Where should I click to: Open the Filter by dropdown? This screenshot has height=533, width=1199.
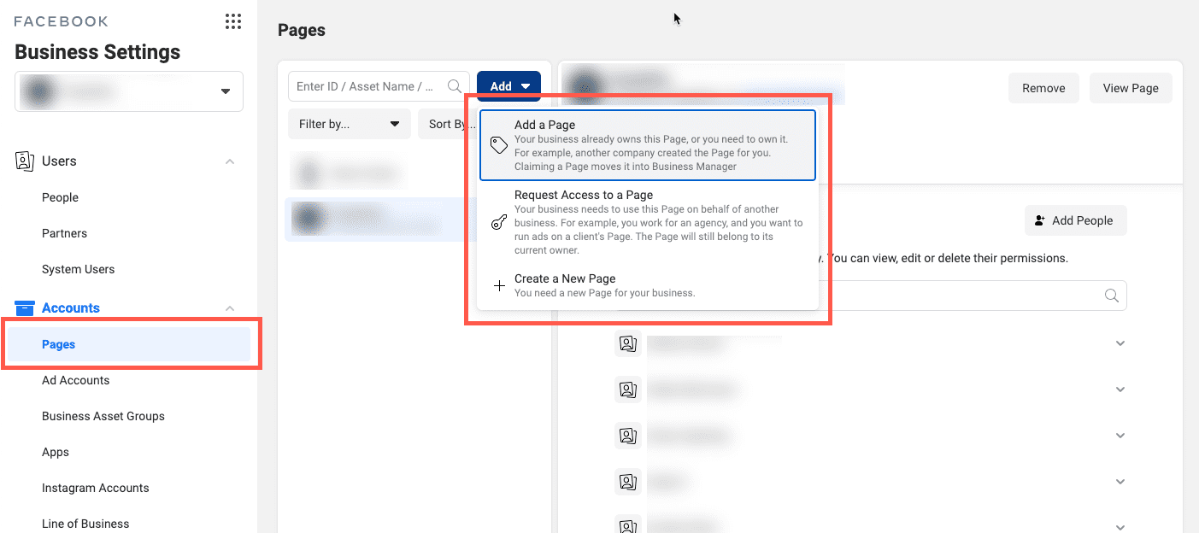click(x=350, y=124)
